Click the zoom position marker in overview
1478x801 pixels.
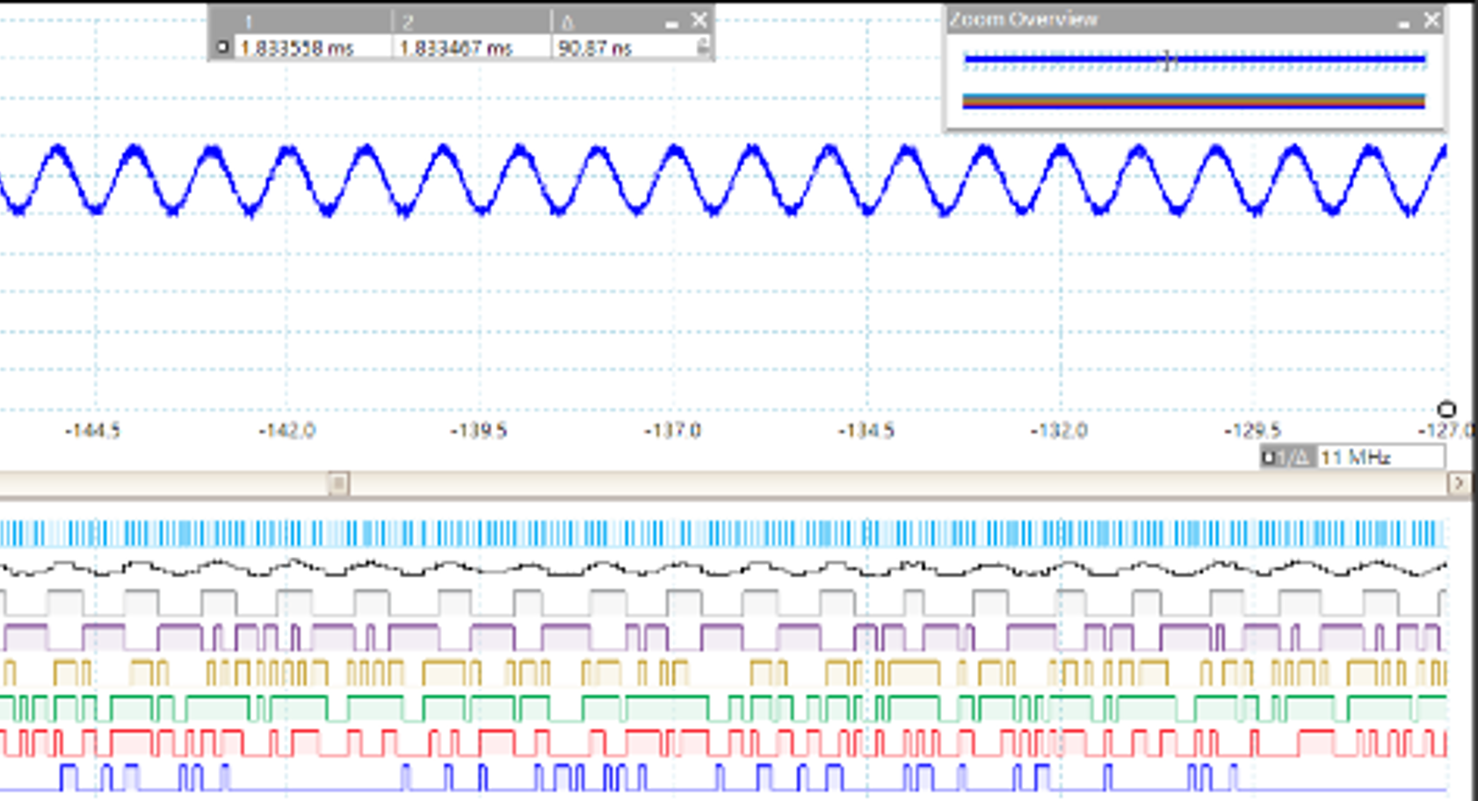(1168, 60)
